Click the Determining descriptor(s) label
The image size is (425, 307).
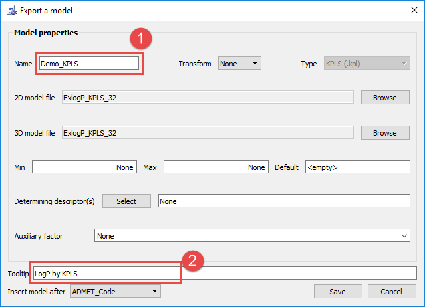(x=55, y=201)
